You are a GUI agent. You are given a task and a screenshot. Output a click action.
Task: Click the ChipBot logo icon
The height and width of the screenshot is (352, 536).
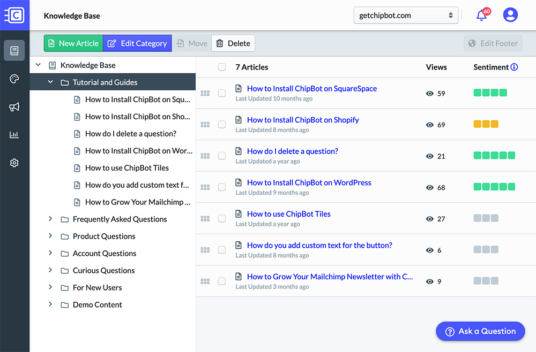[x=14, y=15]
